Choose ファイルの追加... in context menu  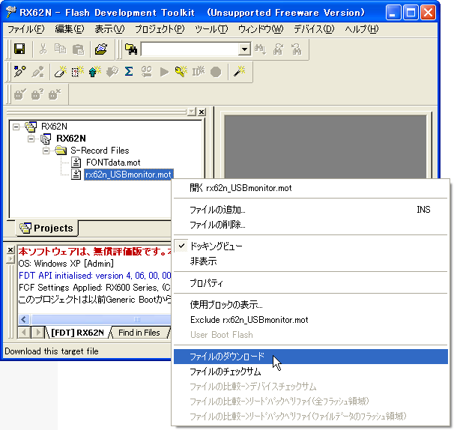(311, 210)
